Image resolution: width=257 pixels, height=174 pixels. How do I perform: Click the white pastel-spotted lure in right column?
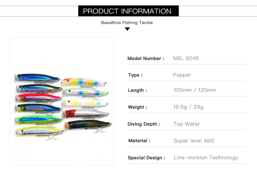85,103
